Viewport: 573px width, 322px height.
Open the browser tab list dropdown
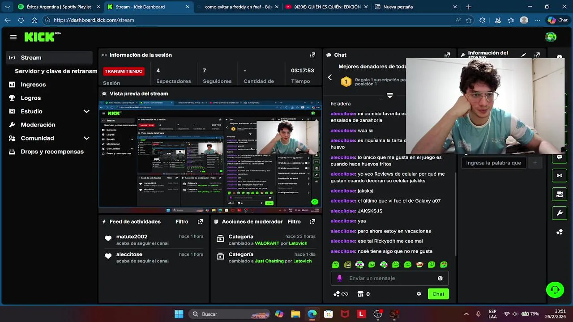coord(7,7)
